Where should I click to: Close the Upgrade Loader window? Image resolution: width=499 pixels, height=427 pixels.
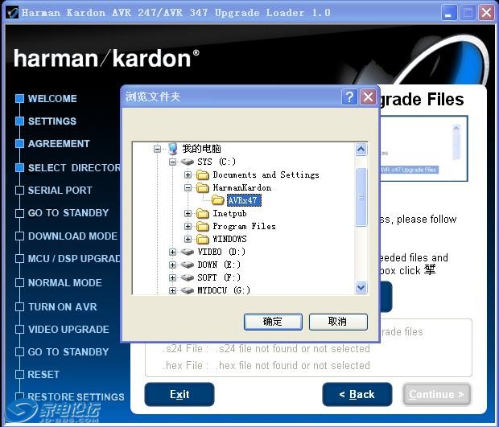pos(487,13)
